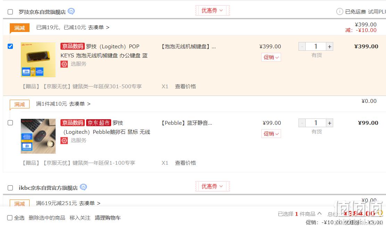
Task: Click the info icon next to 已免运费
Action: [x=339, y=11]
